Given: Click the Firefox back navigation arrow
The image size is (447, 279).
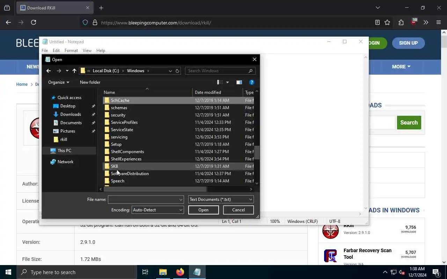Looking at the screenshot, I should (x=8, y=22).
